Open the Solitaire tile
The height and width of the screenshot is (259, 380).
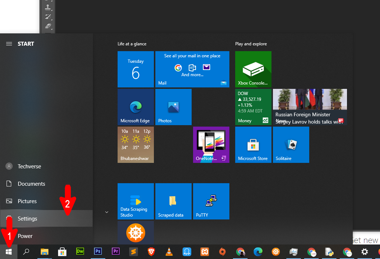291,145
